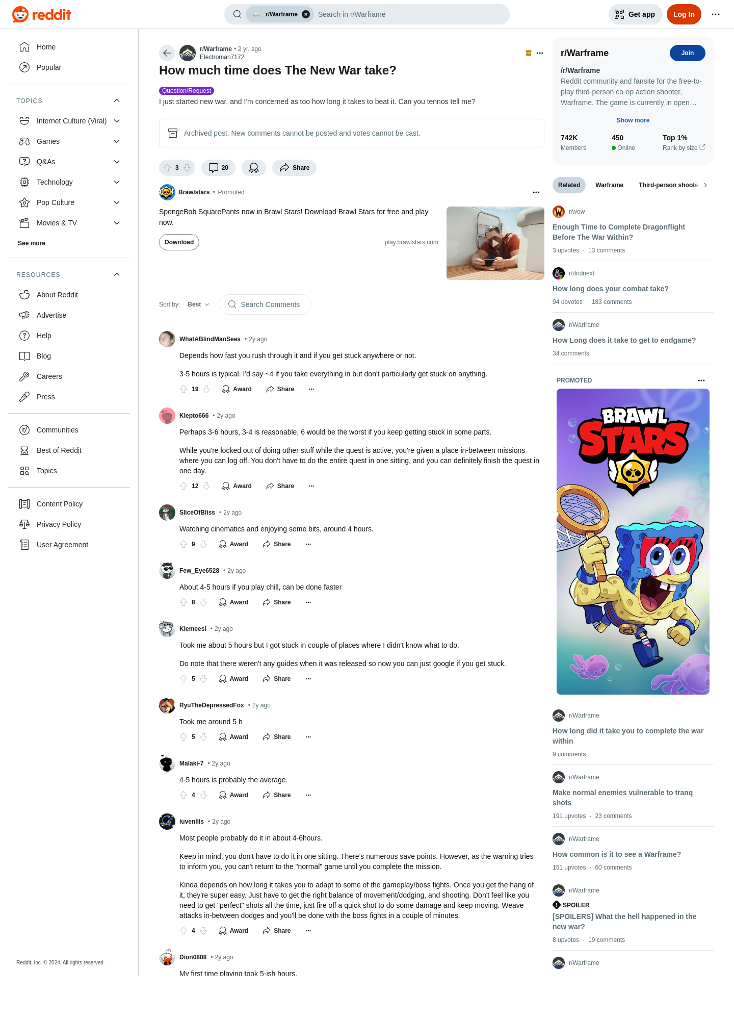Downvote WhatABlindManSees' comment

[206, 389]
